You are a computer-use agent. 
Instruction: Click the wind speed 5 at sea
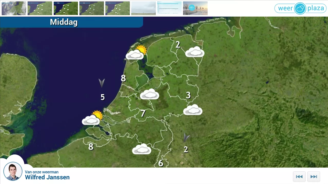[x=103, y=97]
